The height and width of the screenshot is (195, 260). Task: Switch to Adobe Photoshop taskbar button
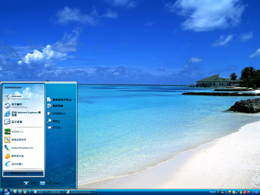pyautogui.click(x=81, y=192)
